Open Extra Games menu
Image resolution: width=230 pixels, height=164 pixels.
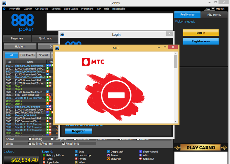coord(71,9)
